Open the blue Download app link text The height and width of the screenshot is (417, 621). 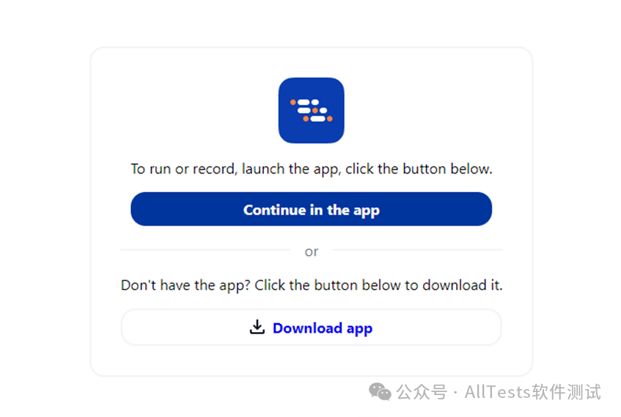point(323,328)
